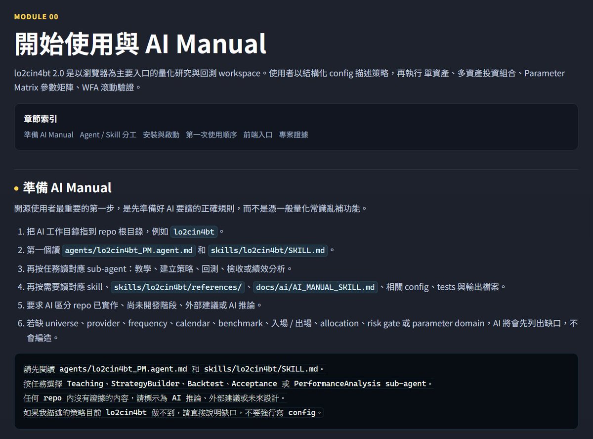The image size is (593, 439).
Task: Click the prompt line starting 按任務選擇 Teaching
Action: (x=228, y=384)
